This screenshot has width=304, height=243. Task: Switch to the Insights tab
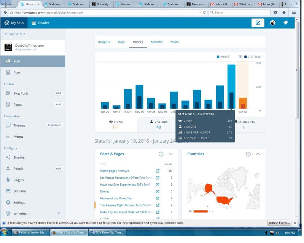(104, 42)
